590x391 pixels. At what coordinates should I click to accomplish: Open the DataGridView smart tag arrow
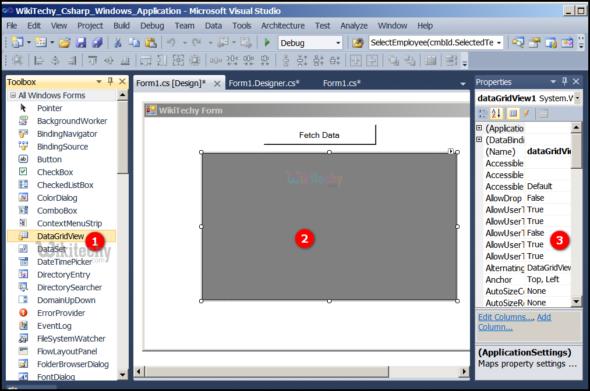coord(451,151)
